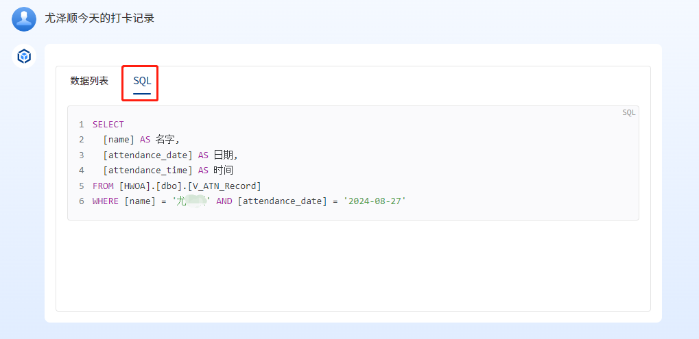699x339 pixels.
Task: Click line number 1 in code gutter
Action: (81, 125)
